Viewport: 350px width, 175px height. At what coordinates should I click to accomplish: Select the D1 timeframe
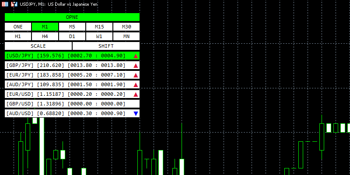[72, 36]
